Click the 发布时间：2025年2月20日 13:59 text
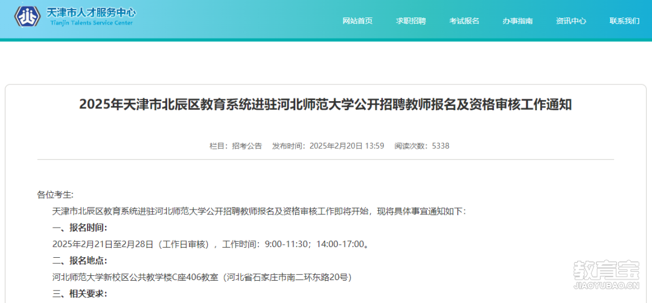652x303 pixels. [328, 146]
